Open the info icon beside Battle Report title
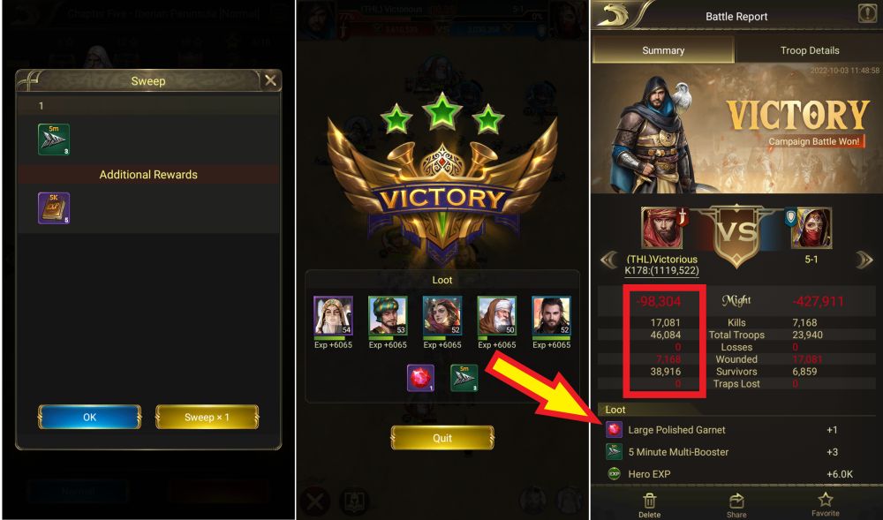Image resolution: width=883 pixels, height=520 pixels. pyautogui.click(x=867, y=13)
